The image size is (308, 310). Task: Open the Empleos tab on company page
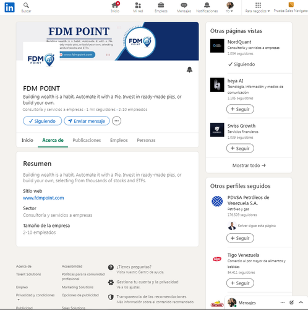(119, 140)
